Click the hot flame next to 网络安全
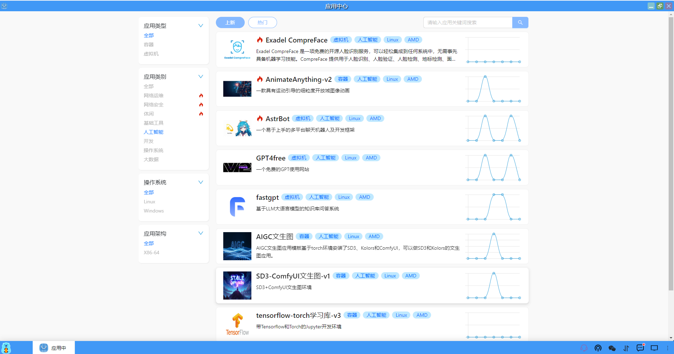The image size is (674, 354). coord(201,105)
